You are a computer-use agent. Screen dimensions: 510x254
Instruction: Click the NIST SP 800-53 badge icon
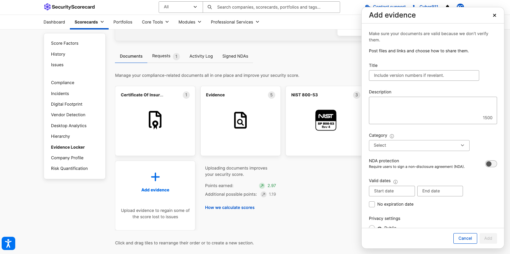point(326,120)
